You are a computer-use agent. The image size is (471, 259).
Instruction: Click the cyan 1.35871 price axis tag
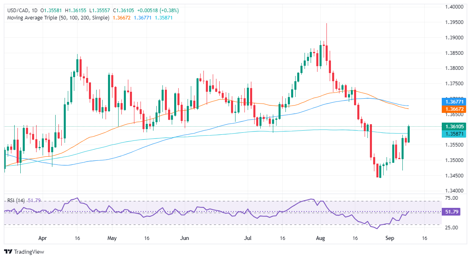point(454,134)
